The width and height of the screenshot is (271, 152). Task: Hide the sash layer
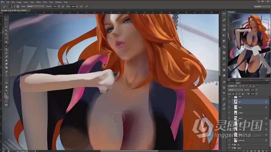click(229, 107)
